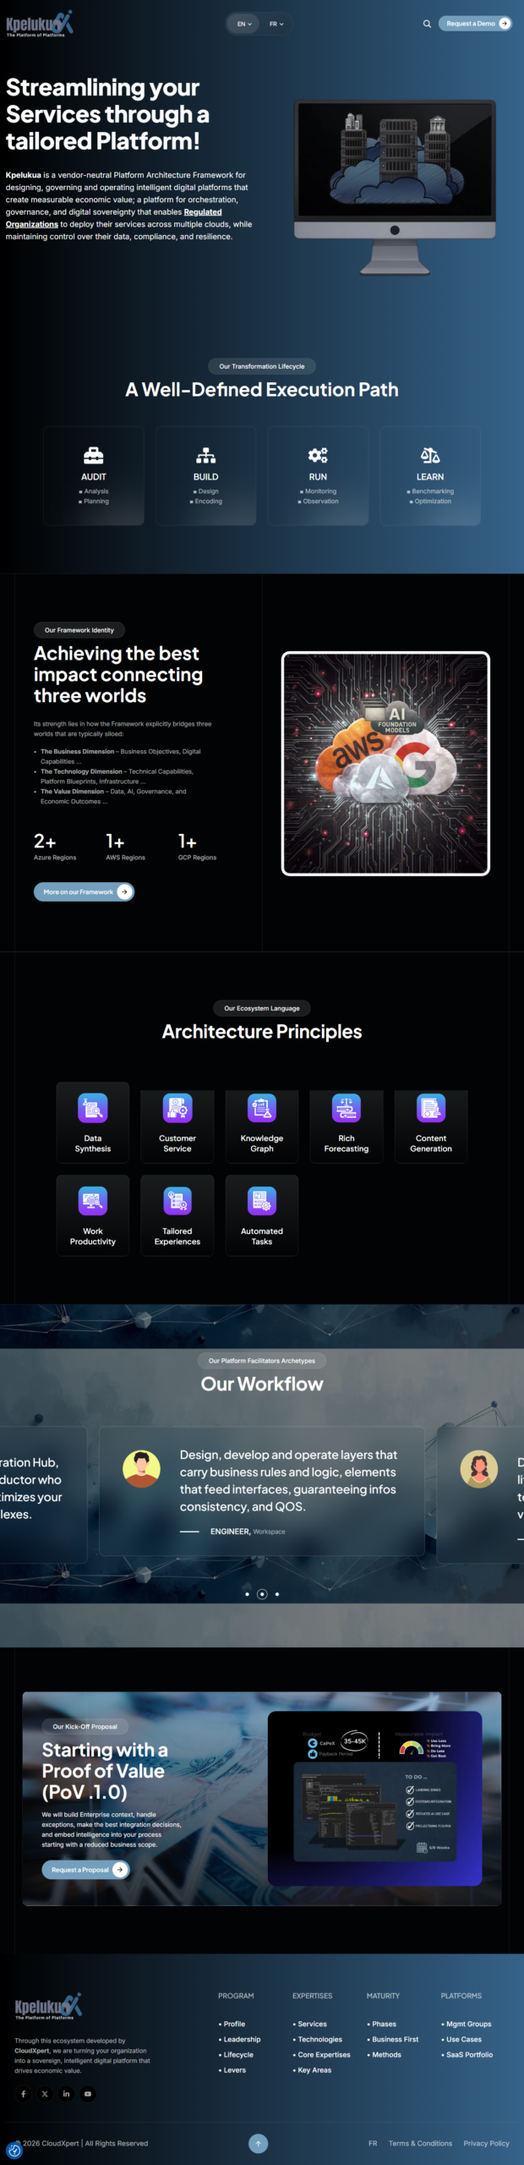Screen dimensions: 524x2165
Task: Click the cloud providers AI image
Action: [x=385, y=764]
